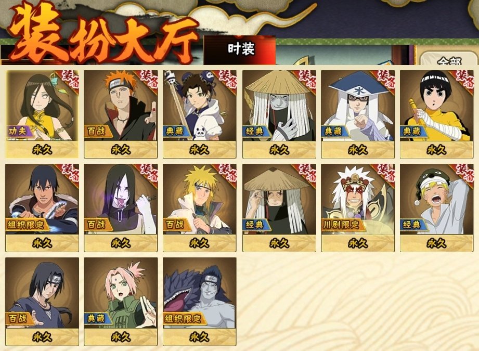The height and width of the screenshot is (351, 479).
Task: Select Orochimaru's 百战 costume card
Action: click(121, 207)
